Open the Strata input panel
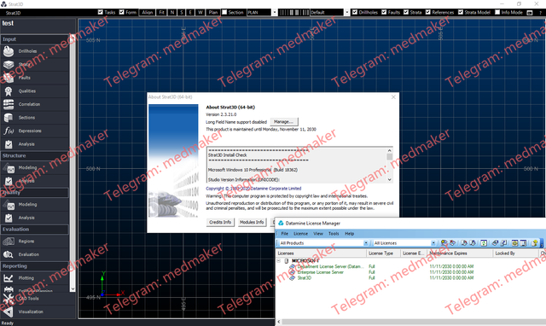 tap(34, 65)
